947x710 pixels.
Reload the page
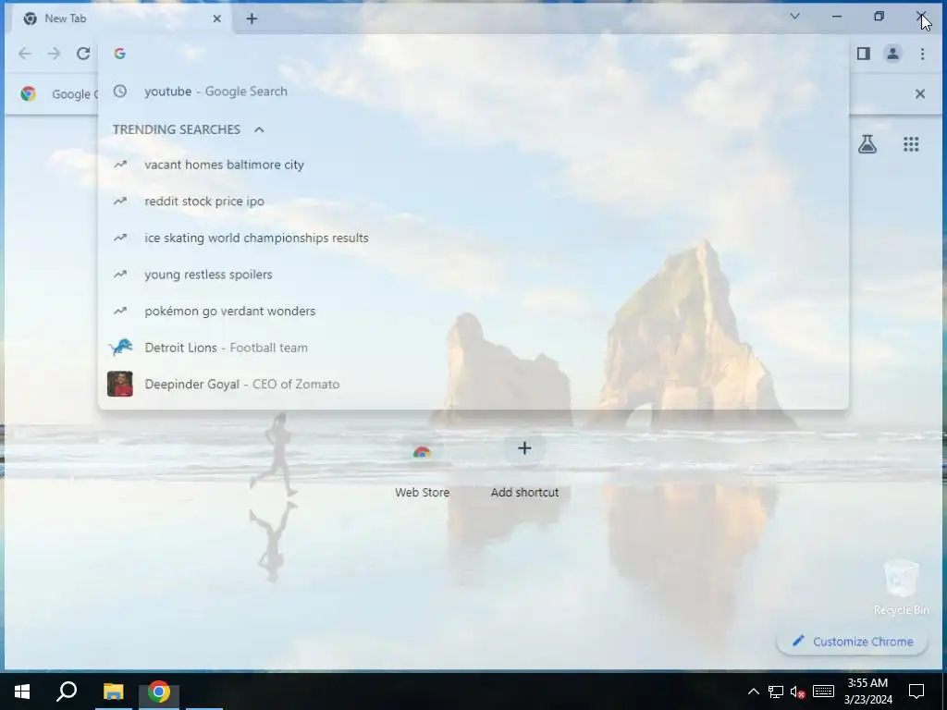tap(83, 54)
